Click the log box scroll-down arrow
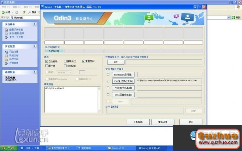 click(x=99, y=111)
